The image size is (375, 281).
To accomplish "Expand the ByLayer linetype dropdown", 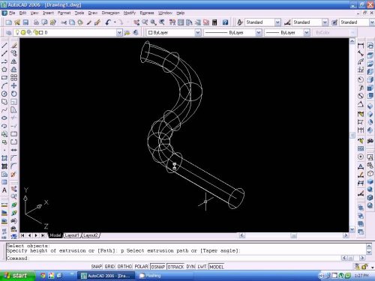I will (259, 32).
